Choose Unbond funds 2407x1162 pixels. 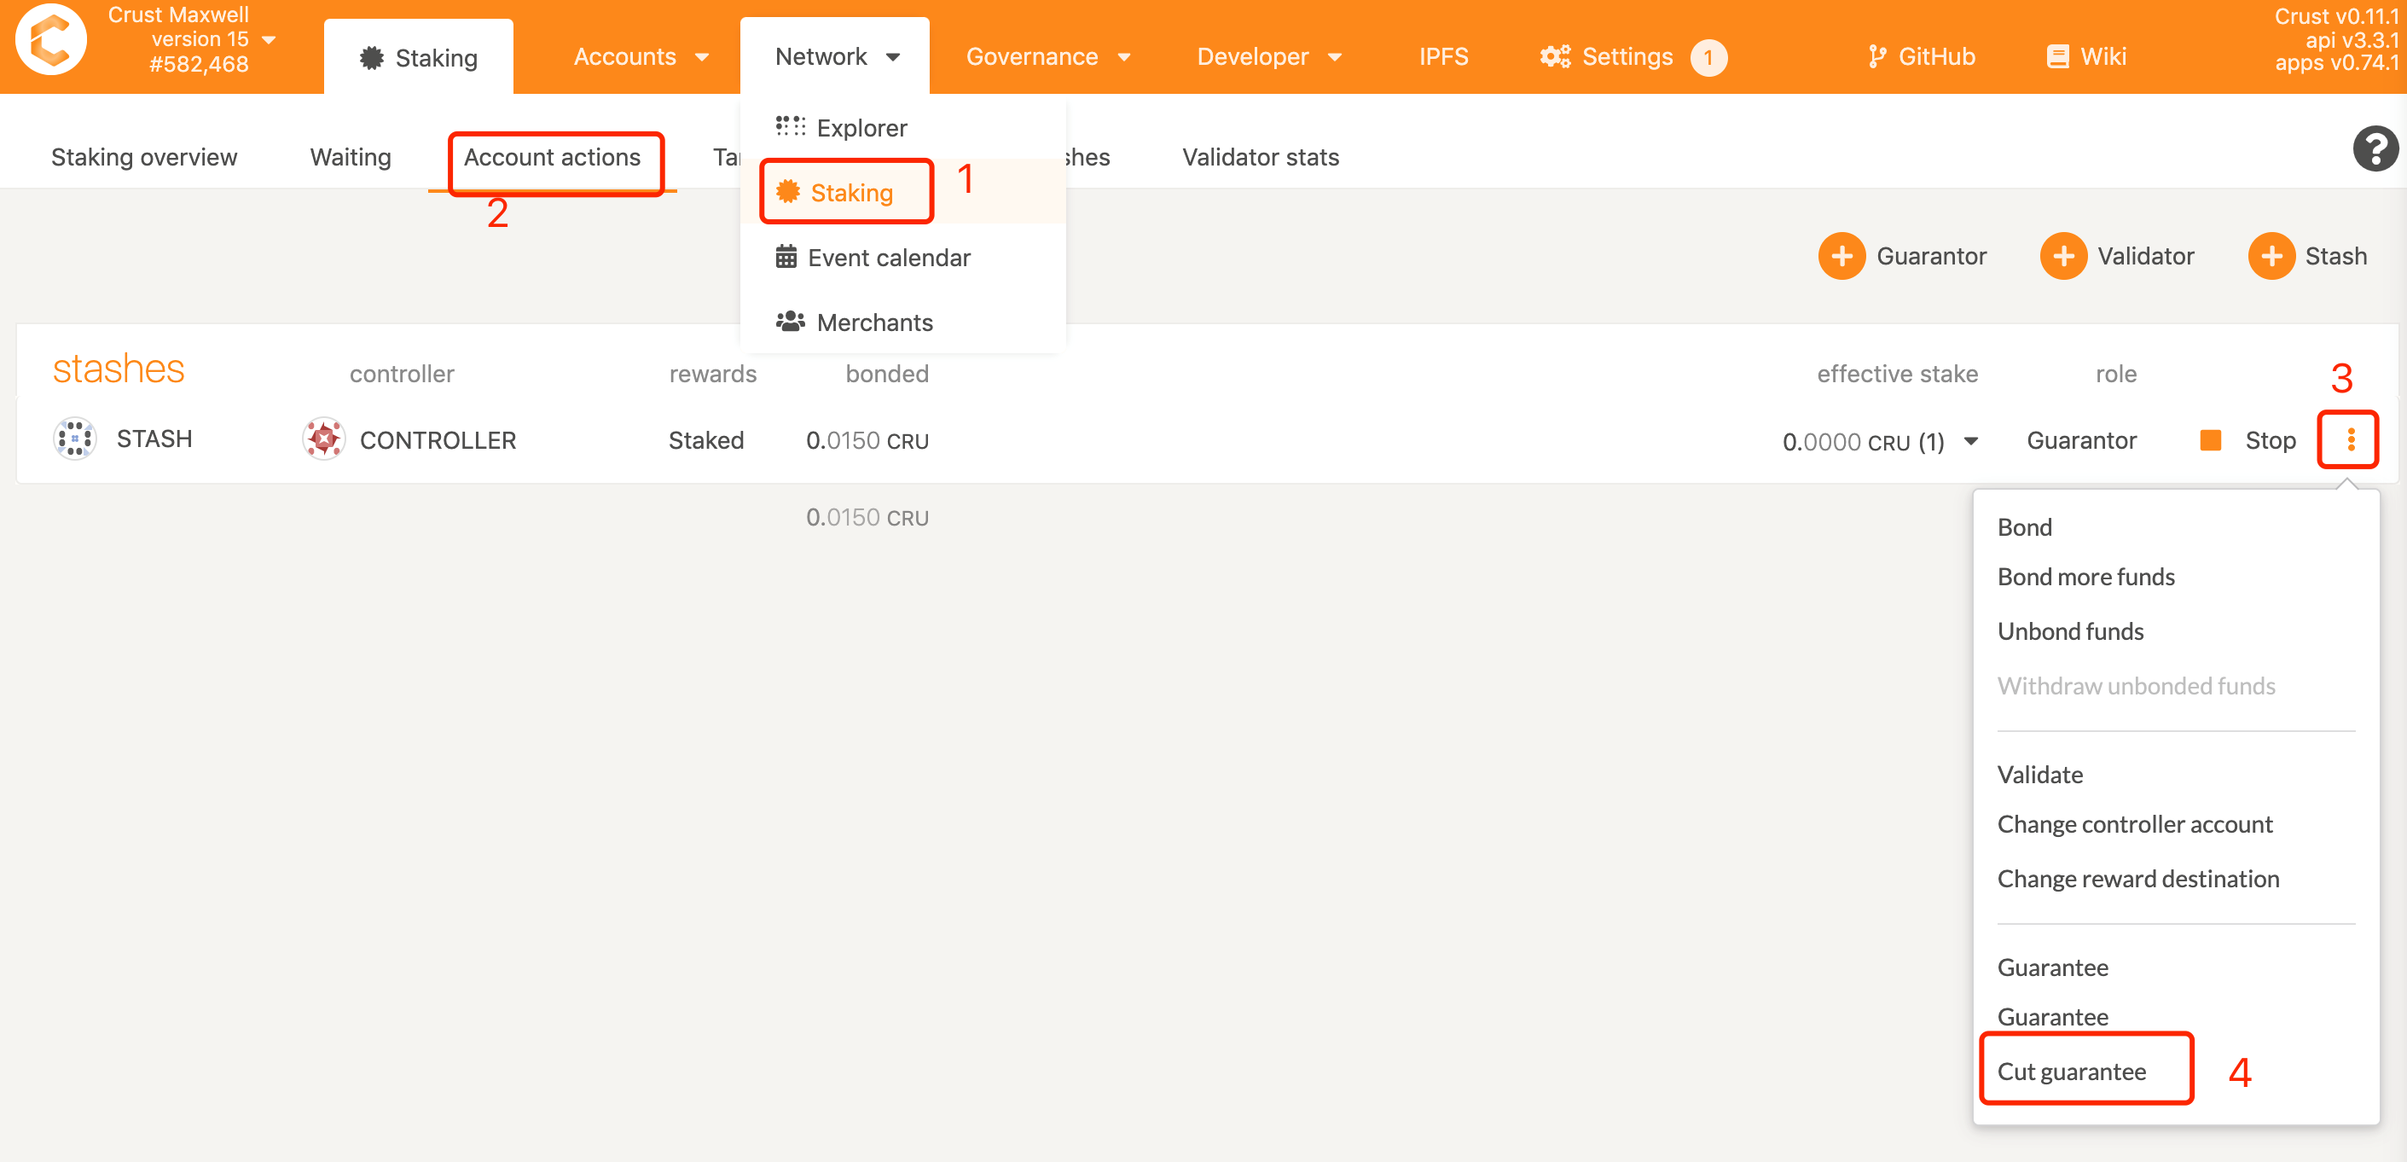pos(2070,631)
